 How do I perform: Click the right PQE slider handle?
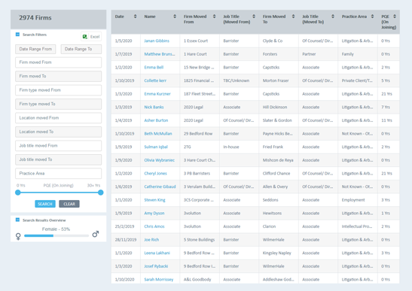[101, 192]
